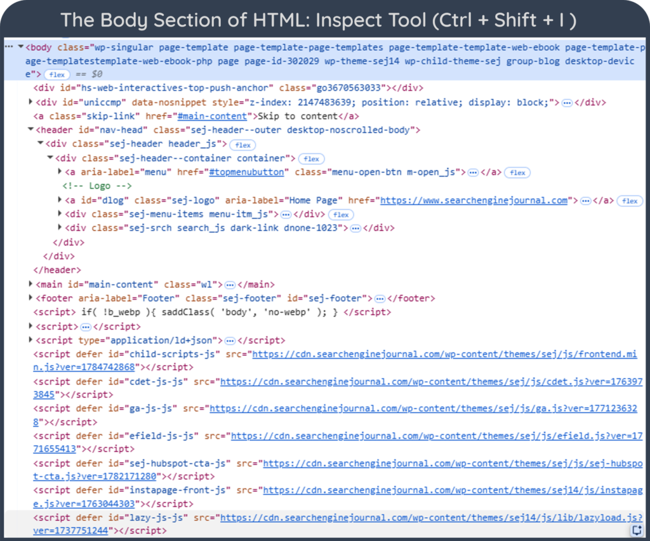The width and height of the screenshot is (650, 541).
Task: Select the page-id-302029 class text
Action: click(281, 62)
